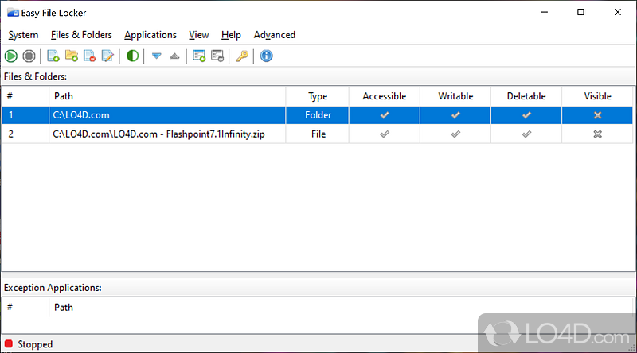Click the Files & Folders Path column header

tap(167, 96)
